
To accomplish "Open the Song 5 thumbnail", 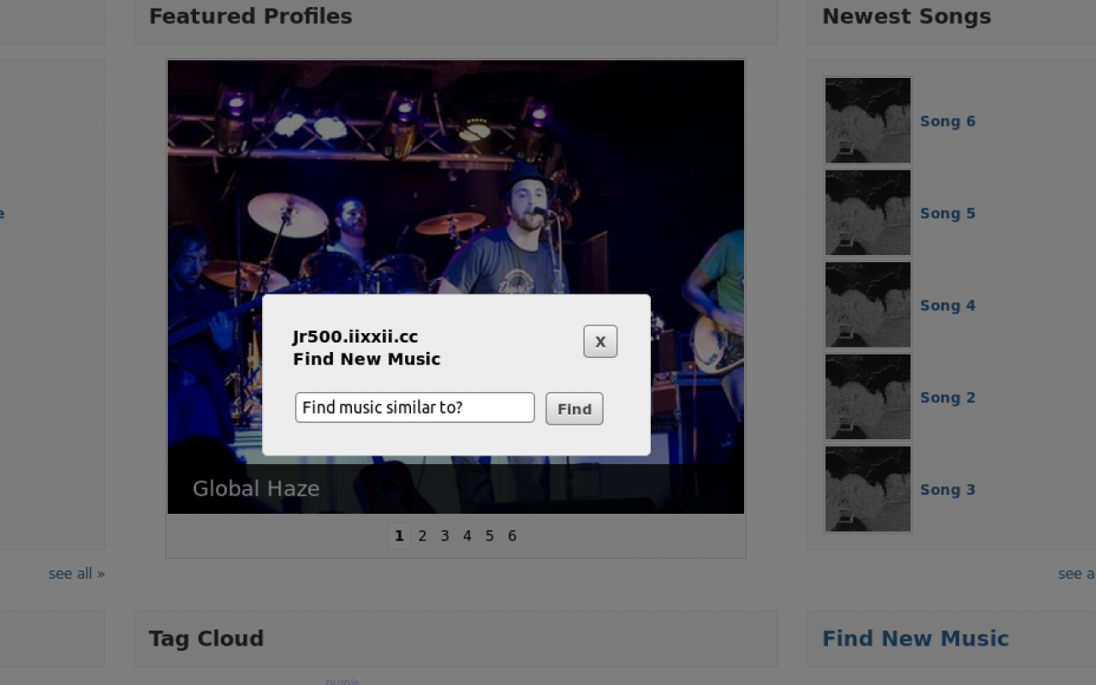I will click(867, 212).
